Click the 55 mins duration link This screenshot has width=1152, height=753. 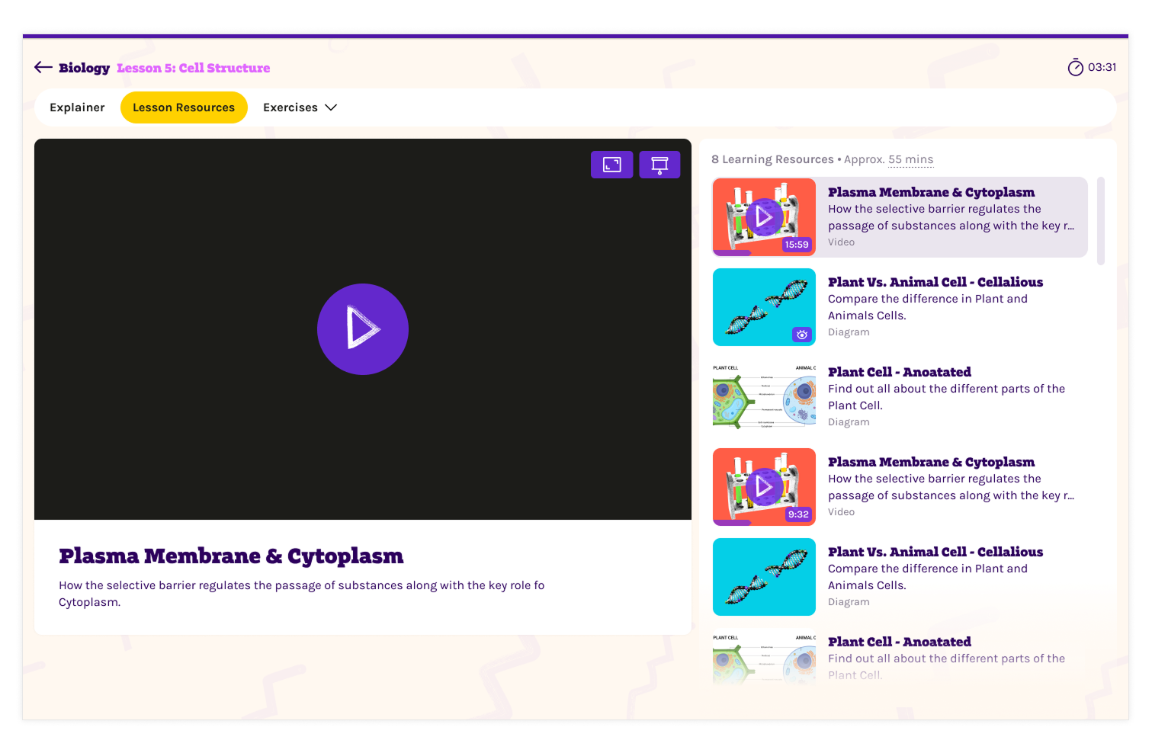tap(911, 159)
